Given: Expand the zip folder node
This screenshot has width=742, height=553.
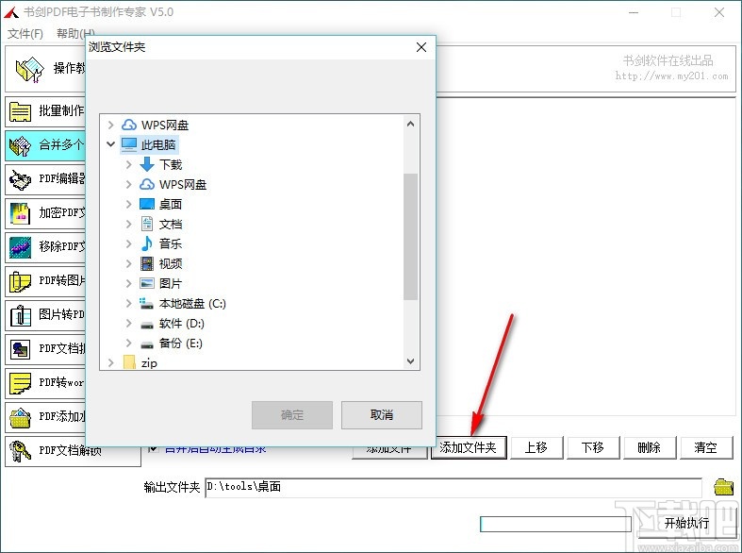Looking at the screenshot, I should coord(110,363).
